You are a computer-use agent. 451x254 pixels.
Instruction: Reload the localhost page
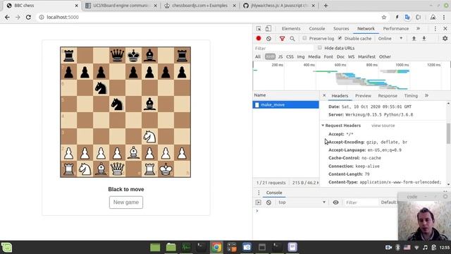click(28, 17)
